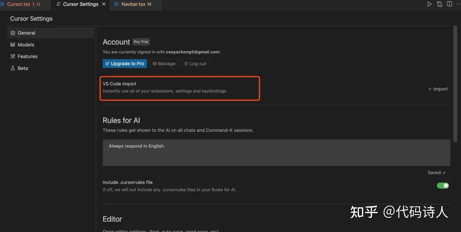Click the settings sliders icon on Cursor Settings tab
461x232 pixels.
point(58,4)
